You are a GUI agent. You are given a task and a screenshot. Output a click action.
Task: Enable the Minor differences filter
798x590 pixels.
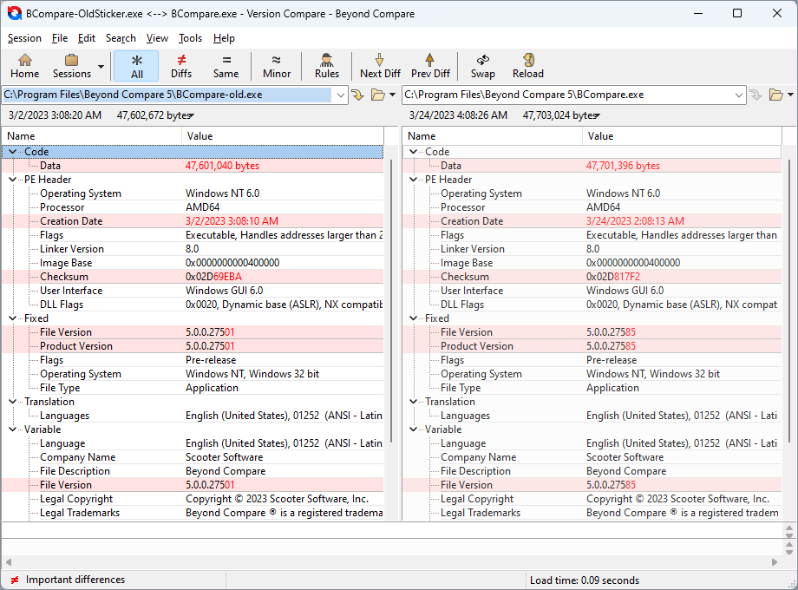point(276,65)
